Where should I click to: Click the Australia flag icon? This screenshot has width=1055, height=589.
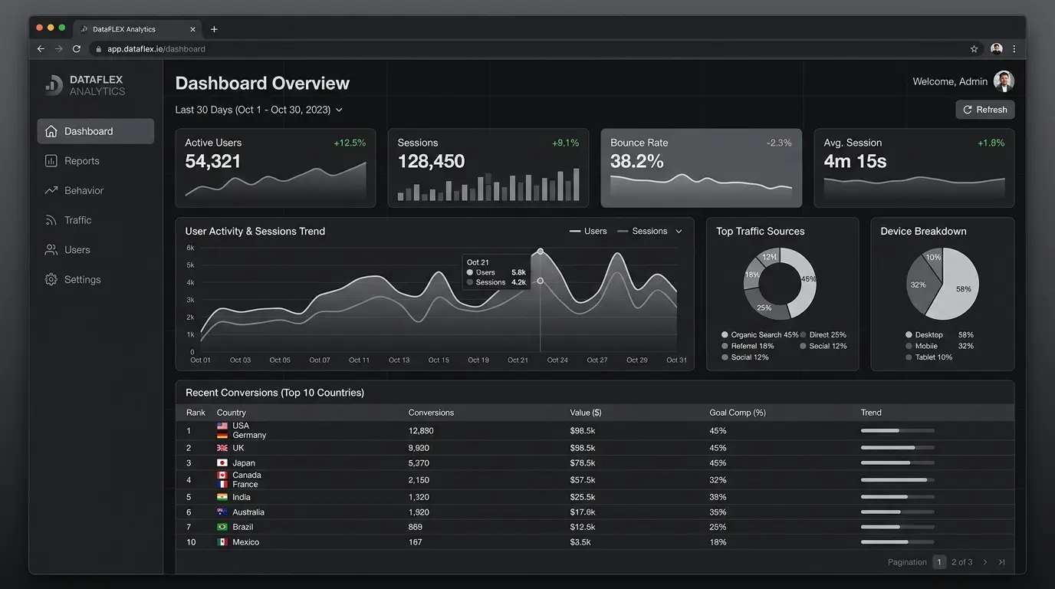coord(222,512)
